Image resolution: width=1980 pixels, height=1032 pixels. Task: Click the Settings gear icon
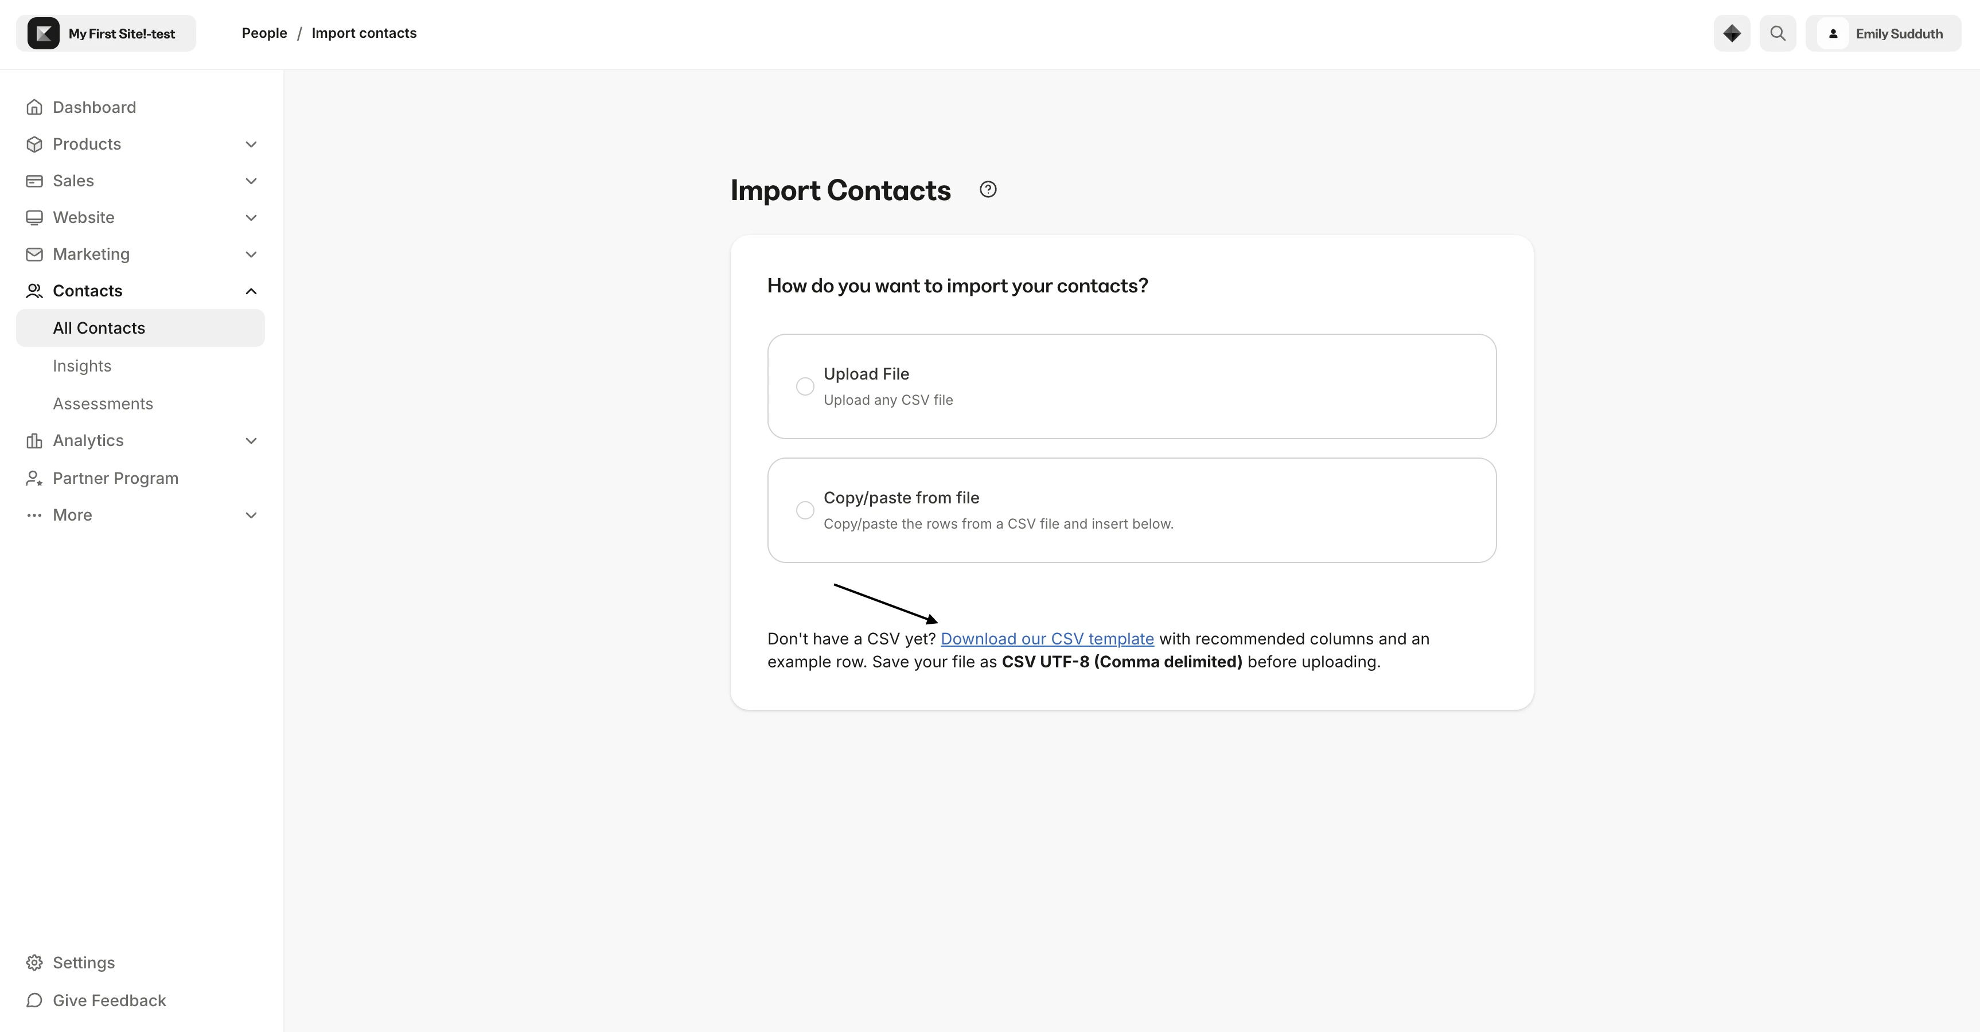tap(34, 962)
